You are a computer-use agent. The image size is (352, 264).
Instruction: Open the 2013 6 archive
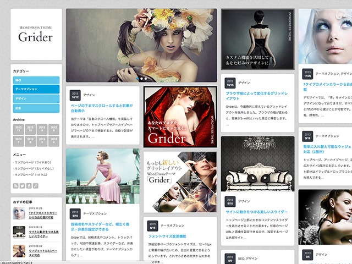tap(30, 141)
